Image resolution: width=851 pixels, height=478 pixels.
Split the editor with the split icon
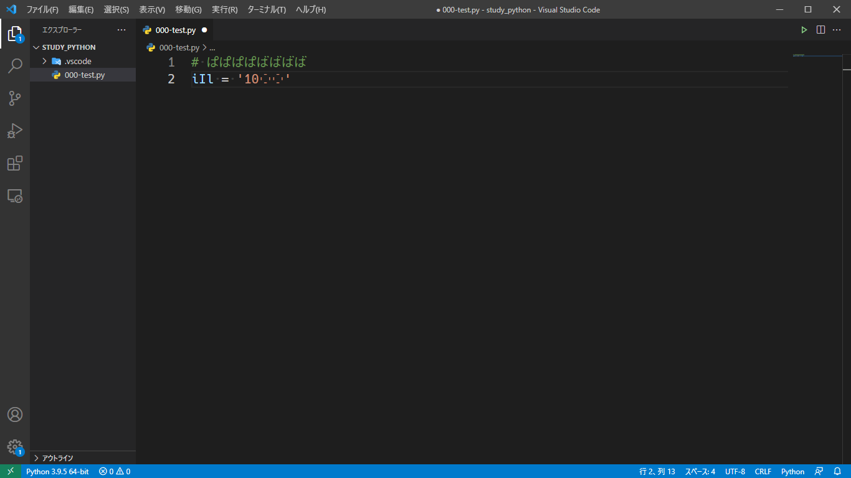[820, 29]
